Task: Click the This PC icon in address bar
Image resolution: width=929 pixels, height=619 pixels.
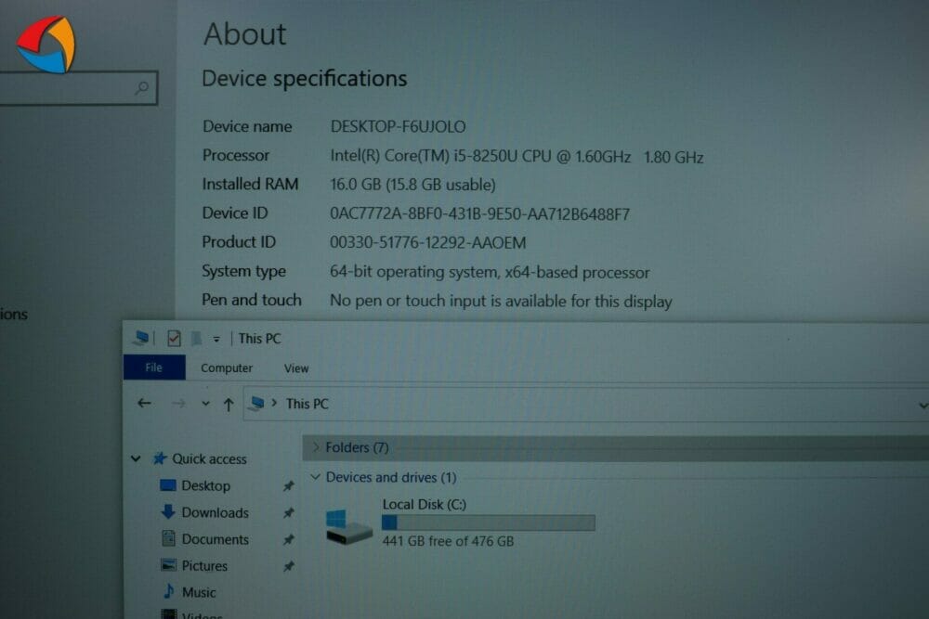Action: [x=257, y=404]
